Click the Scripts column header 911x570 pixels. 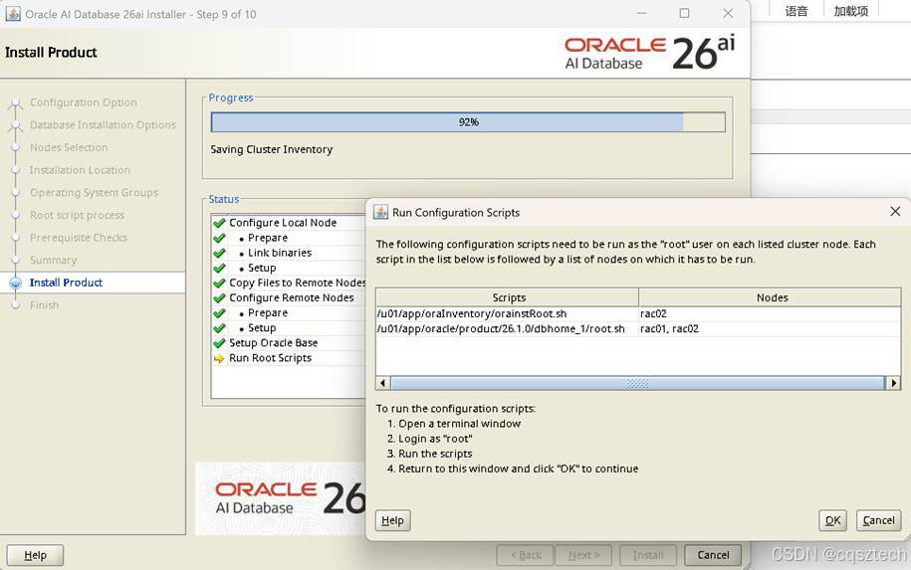[507, 297]
